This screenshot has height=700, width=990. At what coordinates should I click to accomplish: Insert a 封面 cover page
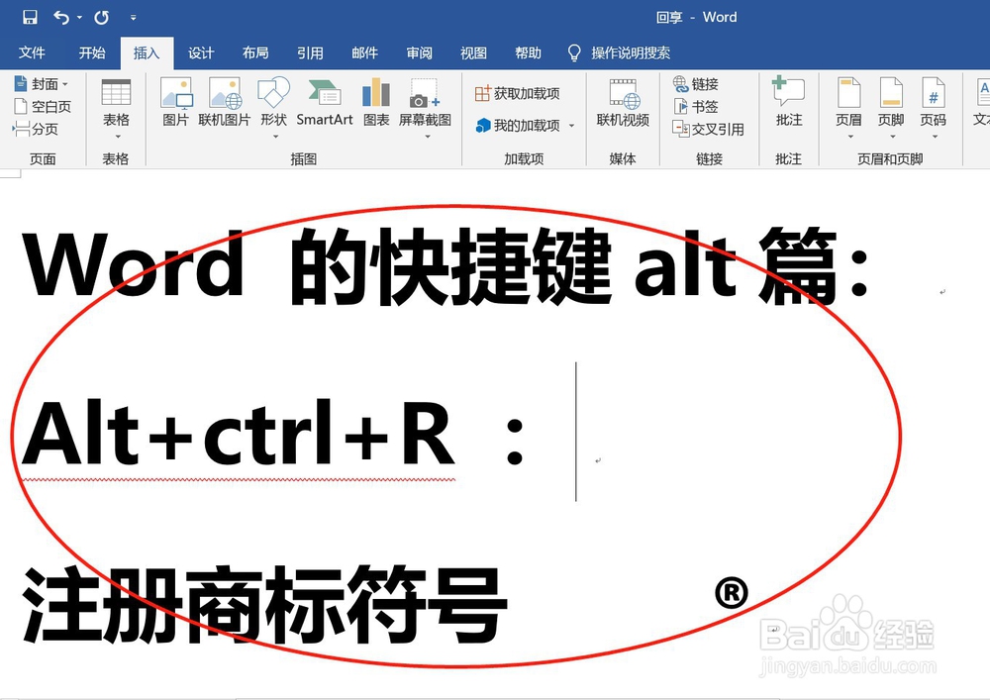point(42,83)
